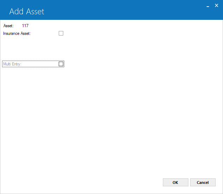Dismiss the dialog using Cancel

tap(203, 183)
